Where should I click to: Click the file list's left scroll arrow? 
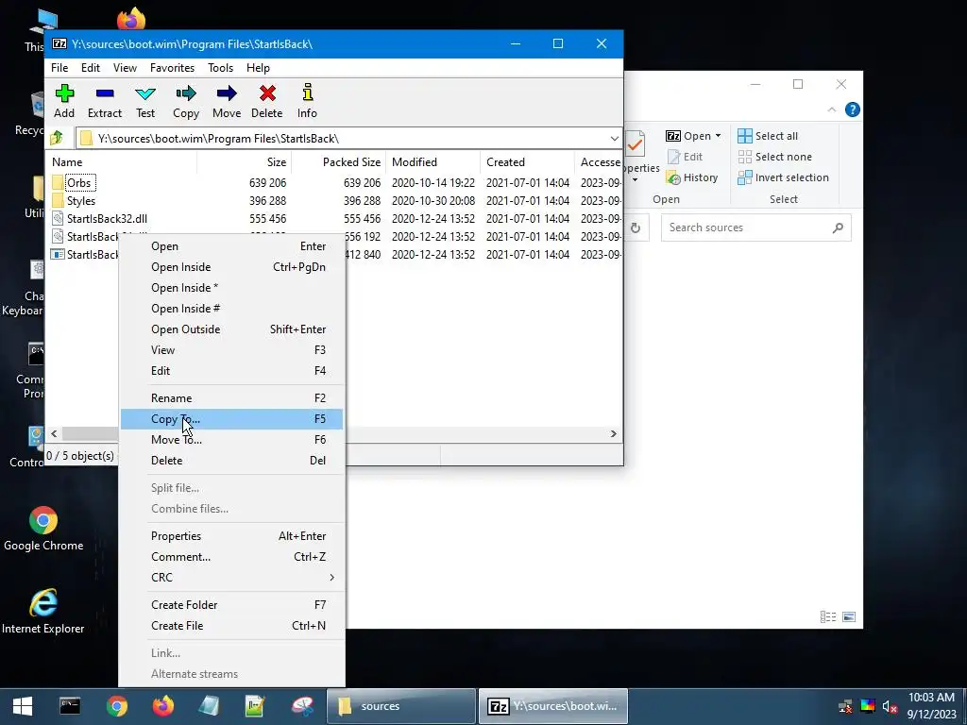pyautogui.click(x=54, y=434)
